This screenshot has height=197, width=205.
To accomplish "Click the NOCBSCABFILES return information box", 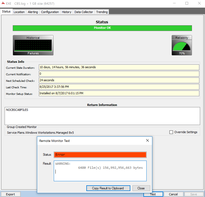I will click(x=102, y=116).
